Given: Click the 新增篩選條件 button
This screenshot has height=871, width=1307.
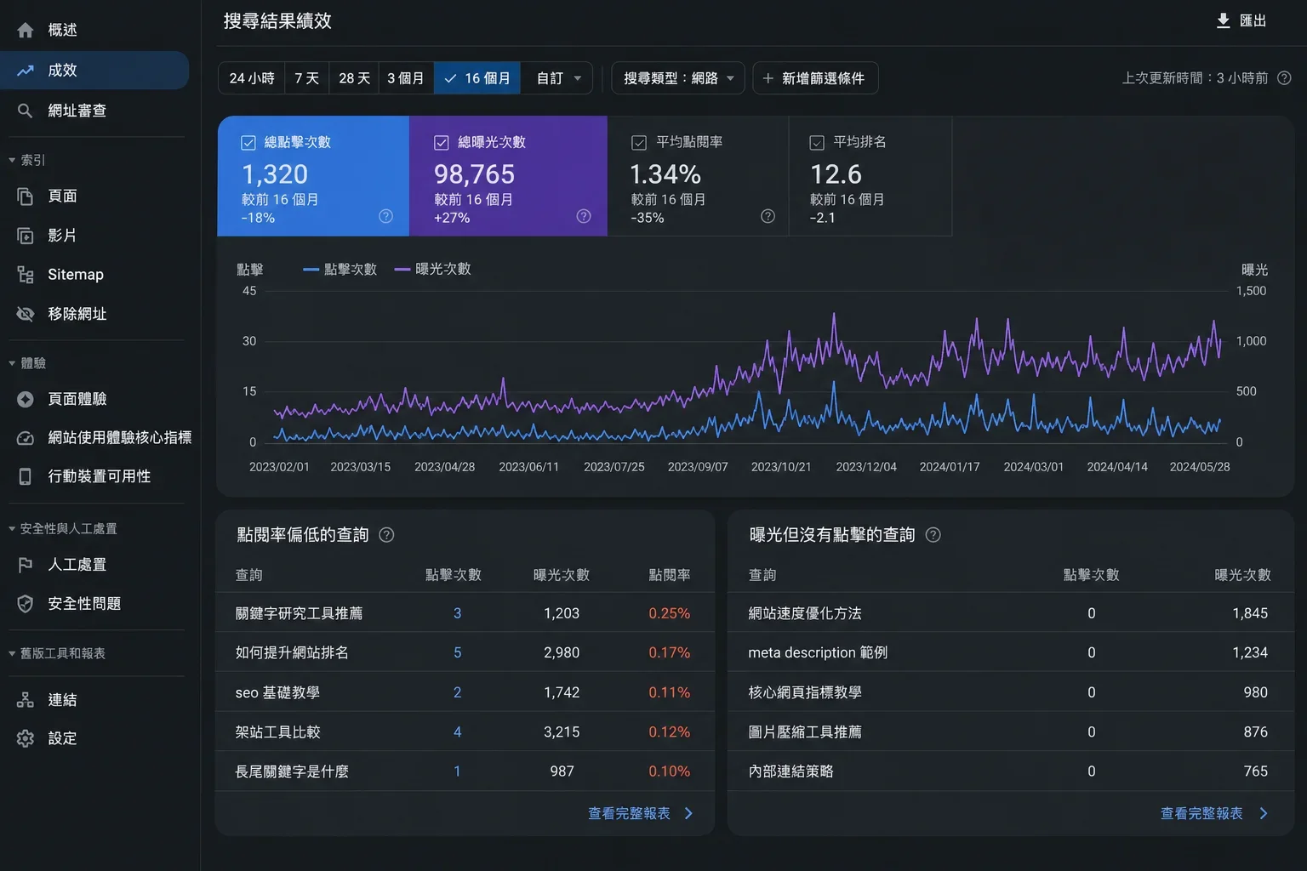Looking at the screenshot, I should pos(815,78).
